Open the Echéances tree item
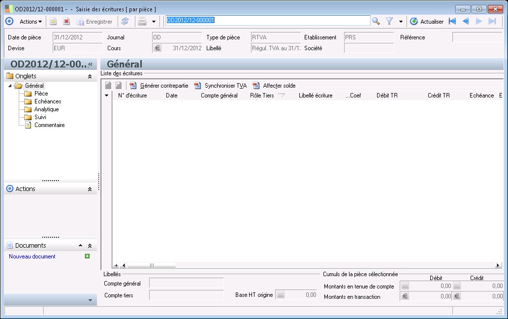508x319 pixels. click(48, 101)
